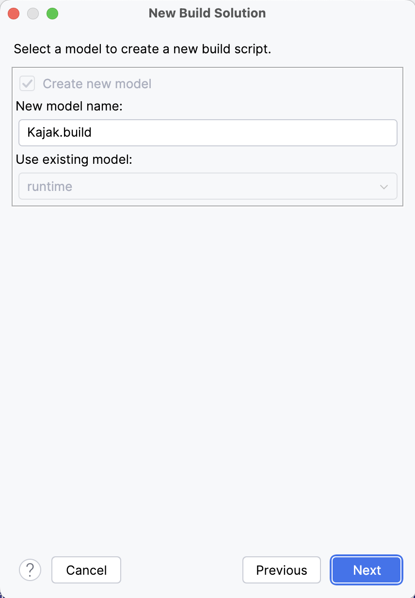The height and width of the screenshot is (598, 415).
Task: Click the "Create new model" checkbox label
Action: click(97, 84)
